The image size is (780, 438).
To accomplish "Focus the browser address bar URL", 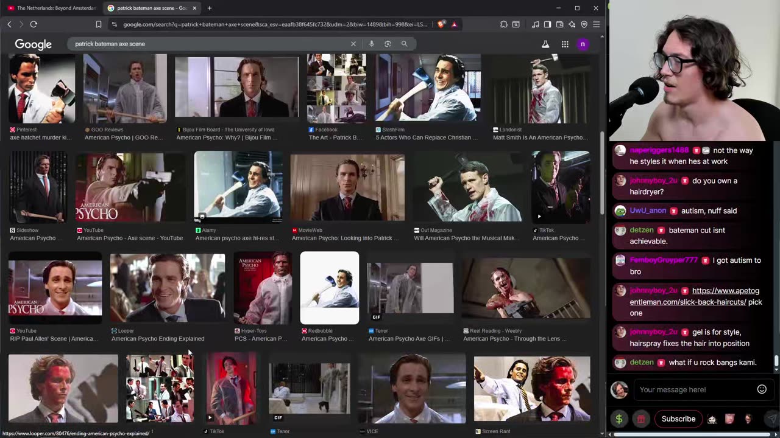I will point(275,24).
